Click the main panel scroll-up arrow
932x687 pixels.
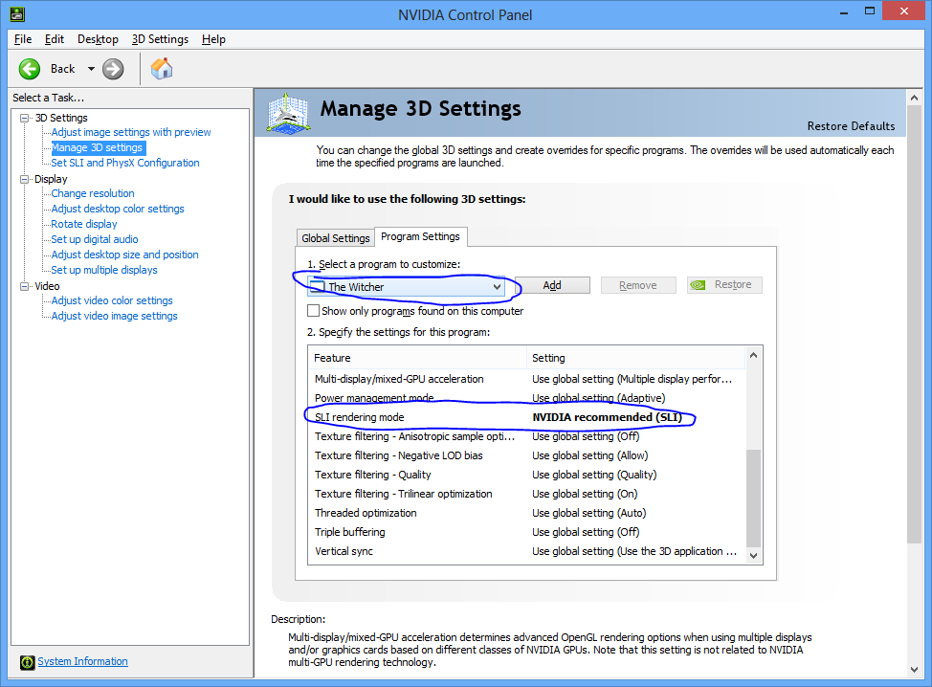coord(914,98)
